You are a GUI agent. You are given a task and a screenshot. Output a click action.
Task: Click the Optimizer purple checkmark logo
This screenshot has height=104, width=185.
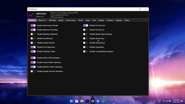pyautogui.click(x=31, y=15)
